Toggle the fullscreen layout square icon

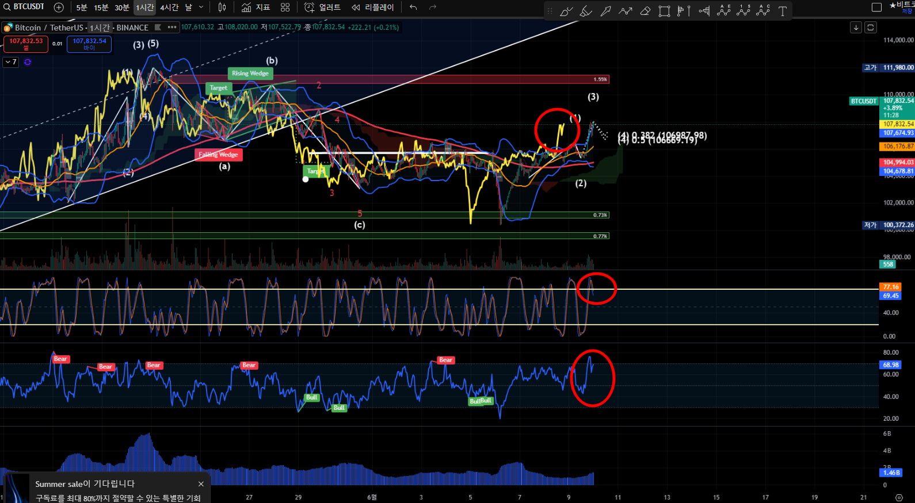pyautogui.click(x=876, y=7)
